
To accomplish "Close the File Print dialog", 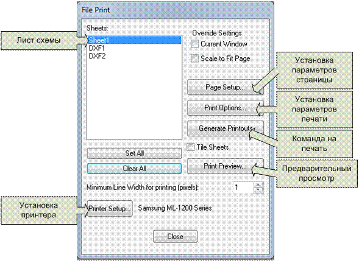I will (175, 236).
